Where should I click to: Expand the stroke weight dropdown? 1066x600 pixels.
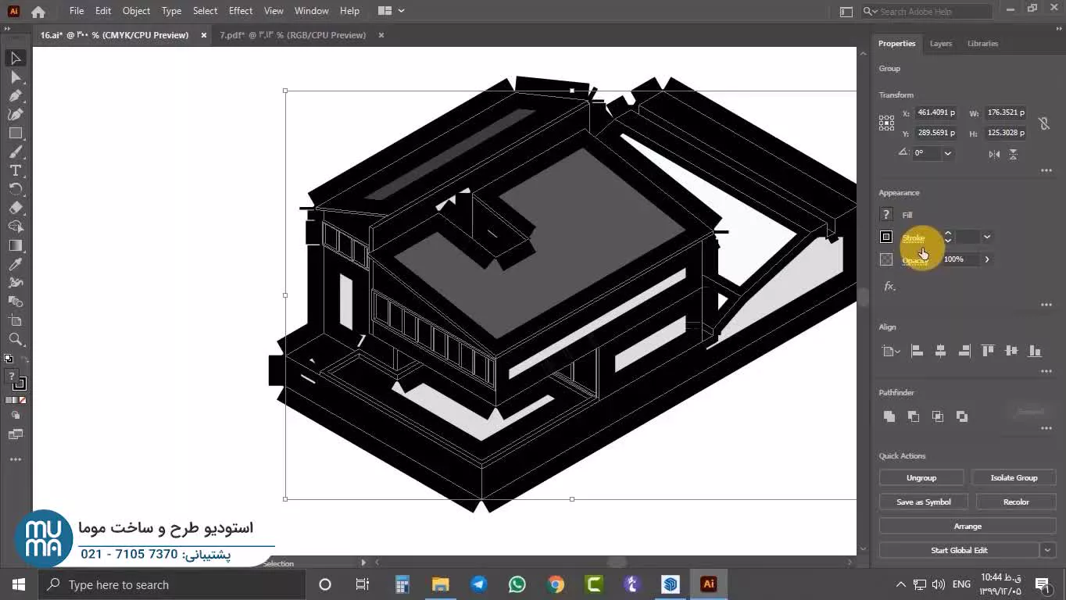coord(987,237)
